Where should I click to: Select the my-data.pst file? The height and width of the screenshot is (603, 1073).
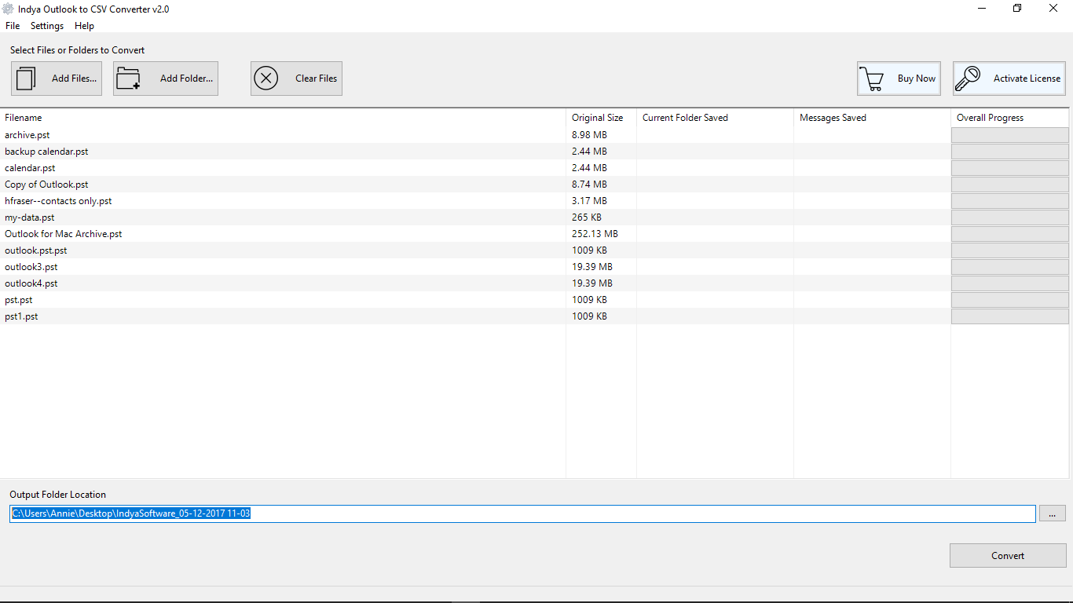coord(29,217)
